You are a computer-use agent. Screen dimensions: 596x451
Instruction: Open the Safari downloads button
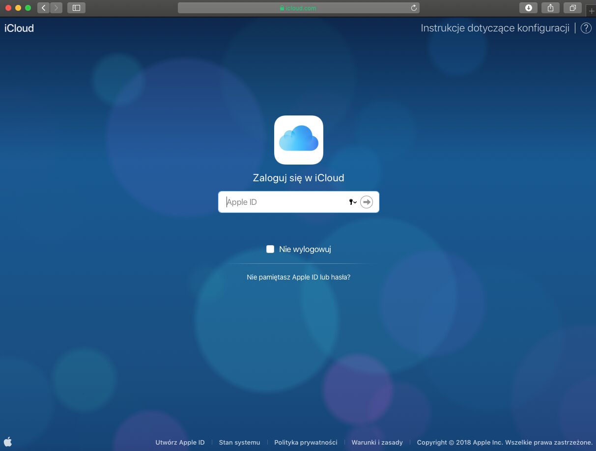pyautogui.click(x=529, y=8)
